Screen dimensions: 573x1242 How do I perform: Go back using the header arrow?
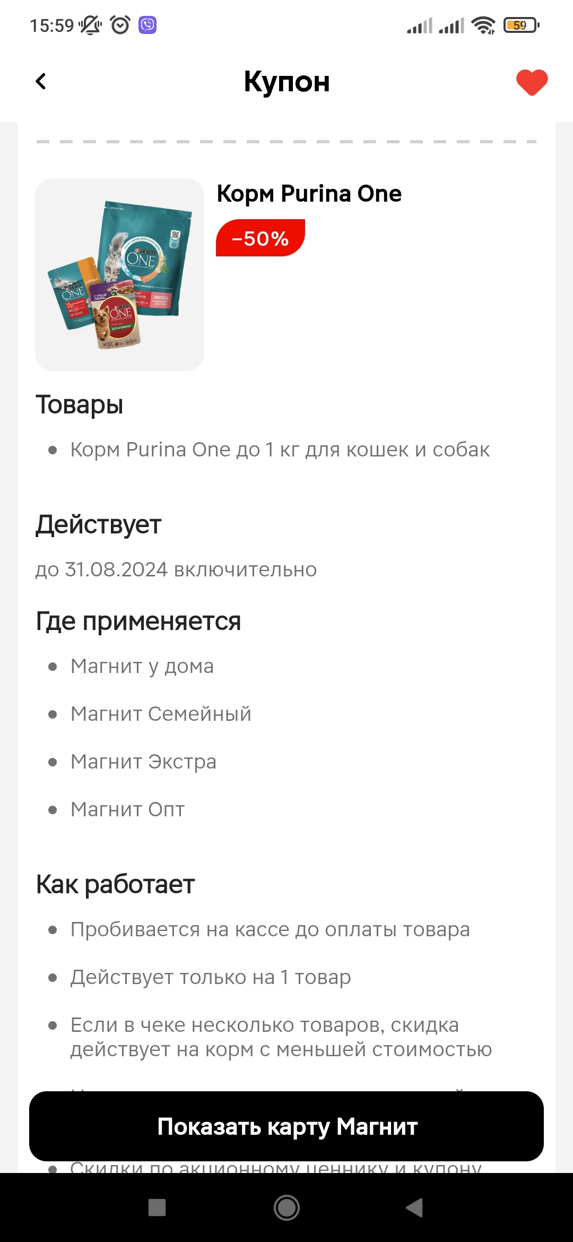41,81
